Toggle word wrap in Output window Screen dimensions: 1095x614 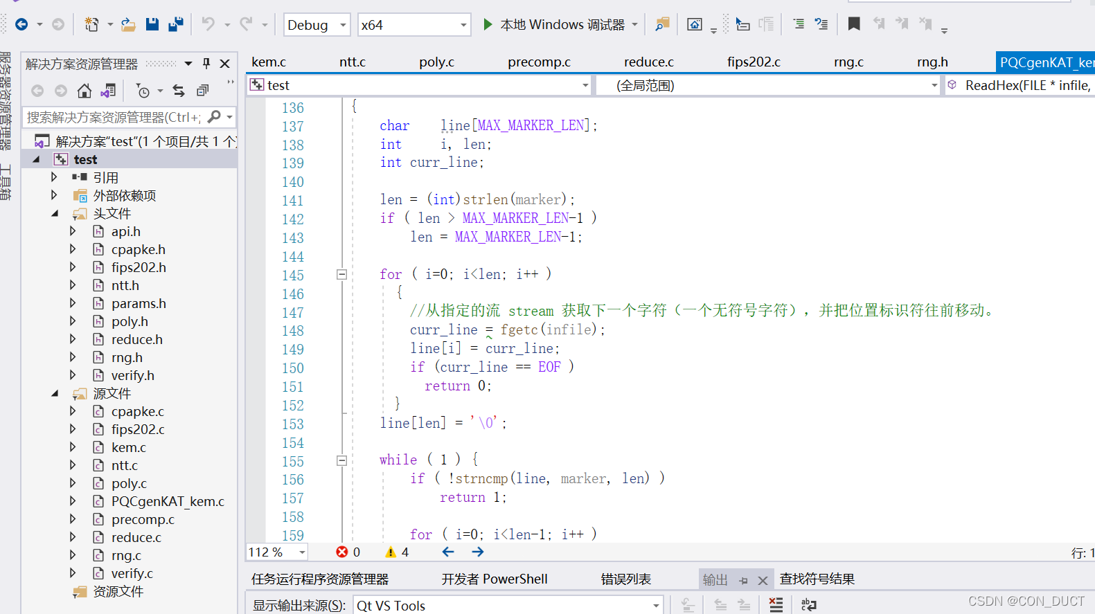(809, 605)
